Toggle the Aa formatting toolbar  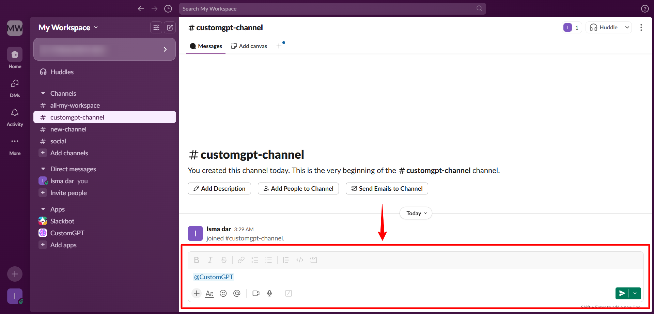(x=209, y=293)
